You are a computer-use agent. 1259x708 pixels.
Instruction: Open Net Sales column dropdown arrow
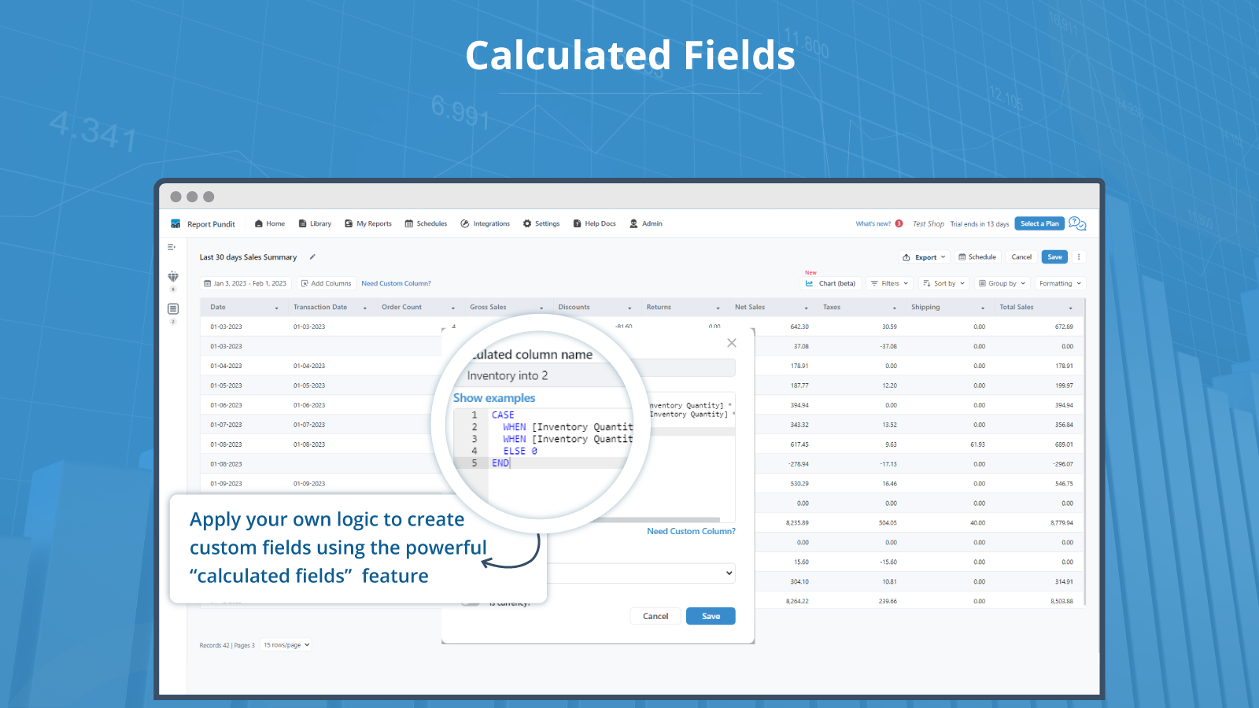806,308
